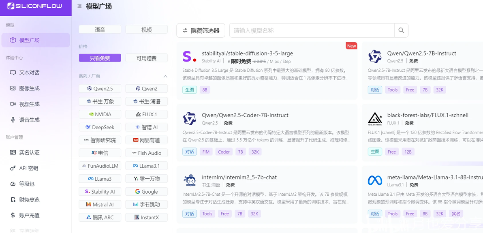Click the search magnifier icon
Viewport: 483px width, 233px height.
click(x=401, y=30)
